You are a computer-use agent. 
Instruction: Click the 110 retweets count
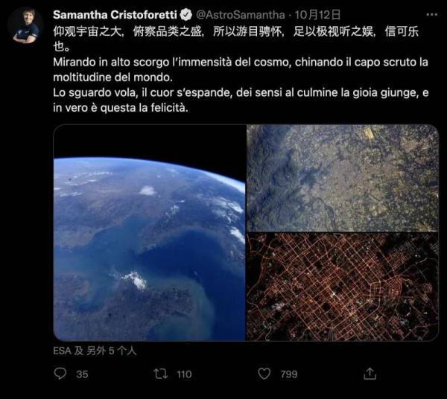pos(184,374)
